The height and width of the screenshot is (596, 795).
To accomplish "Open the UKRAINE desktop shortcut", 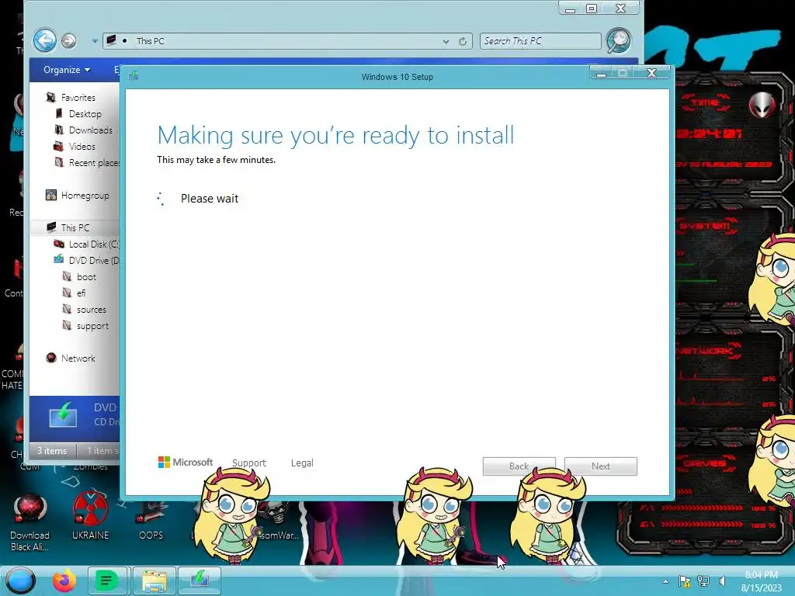I will tap(90, 516).
